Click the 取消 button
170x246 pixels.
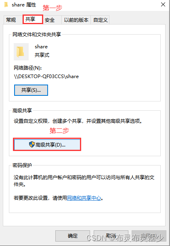point(111,236)
